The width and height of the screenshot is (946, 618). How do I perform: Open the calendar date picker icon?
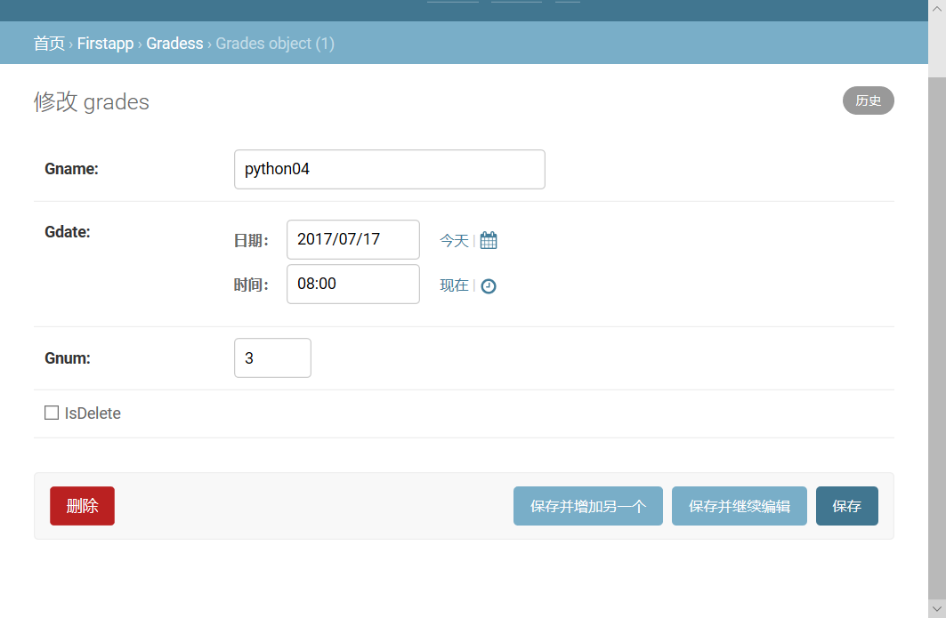(x=489, y=240)
